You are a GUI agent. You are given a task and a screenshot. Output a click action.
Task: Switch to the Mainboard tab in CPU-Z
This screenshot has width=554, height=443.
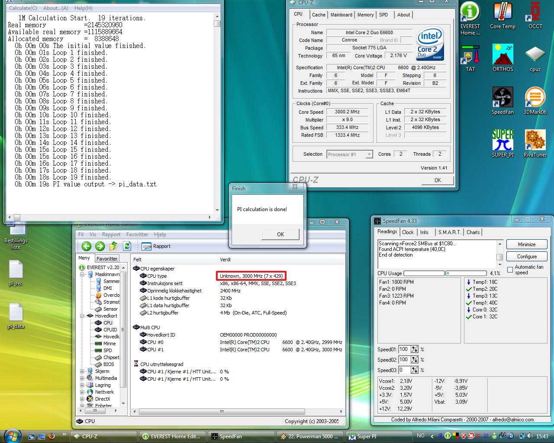point(341,15)
